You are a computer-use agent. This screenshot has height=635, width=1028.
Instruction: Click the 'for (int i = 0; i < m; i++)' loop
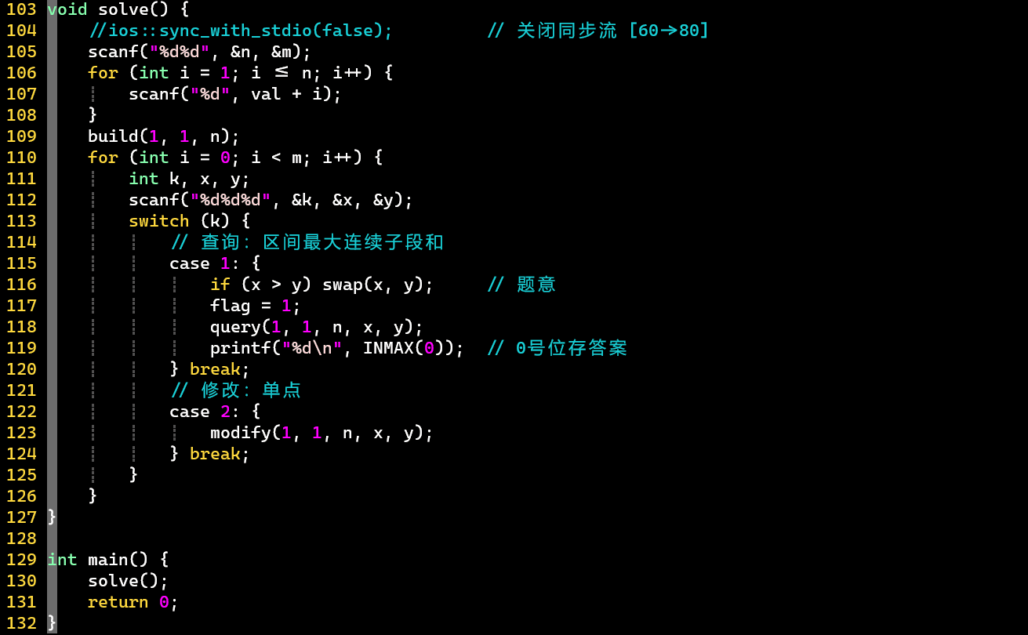point(225,158)
